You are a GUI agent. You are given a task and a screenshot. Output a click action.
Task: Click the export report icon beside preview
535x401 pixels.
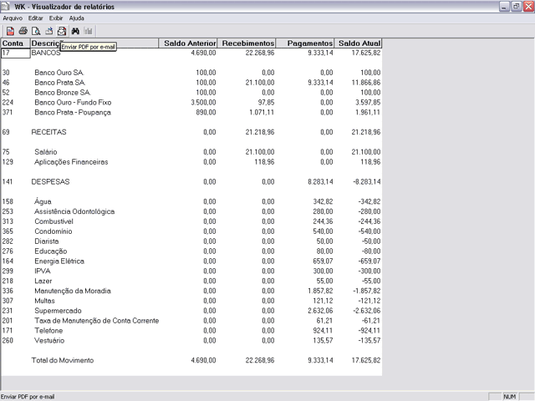pos(48,31)
